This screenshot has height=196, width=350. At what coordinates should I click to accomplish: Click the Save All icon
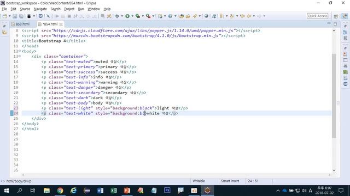pyautogui.click(x=21, y=16)
